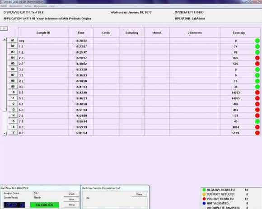Click the Rinse button in Sample Preparation Unit
This screenshot has height=209, width=262.
139,194
